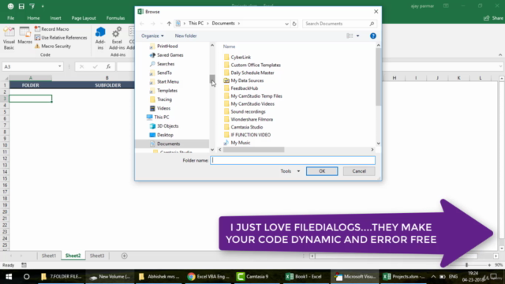505x284 pixels.
Task: Open the Tools dropdown in dialog
Action: [x=290, y=171]
